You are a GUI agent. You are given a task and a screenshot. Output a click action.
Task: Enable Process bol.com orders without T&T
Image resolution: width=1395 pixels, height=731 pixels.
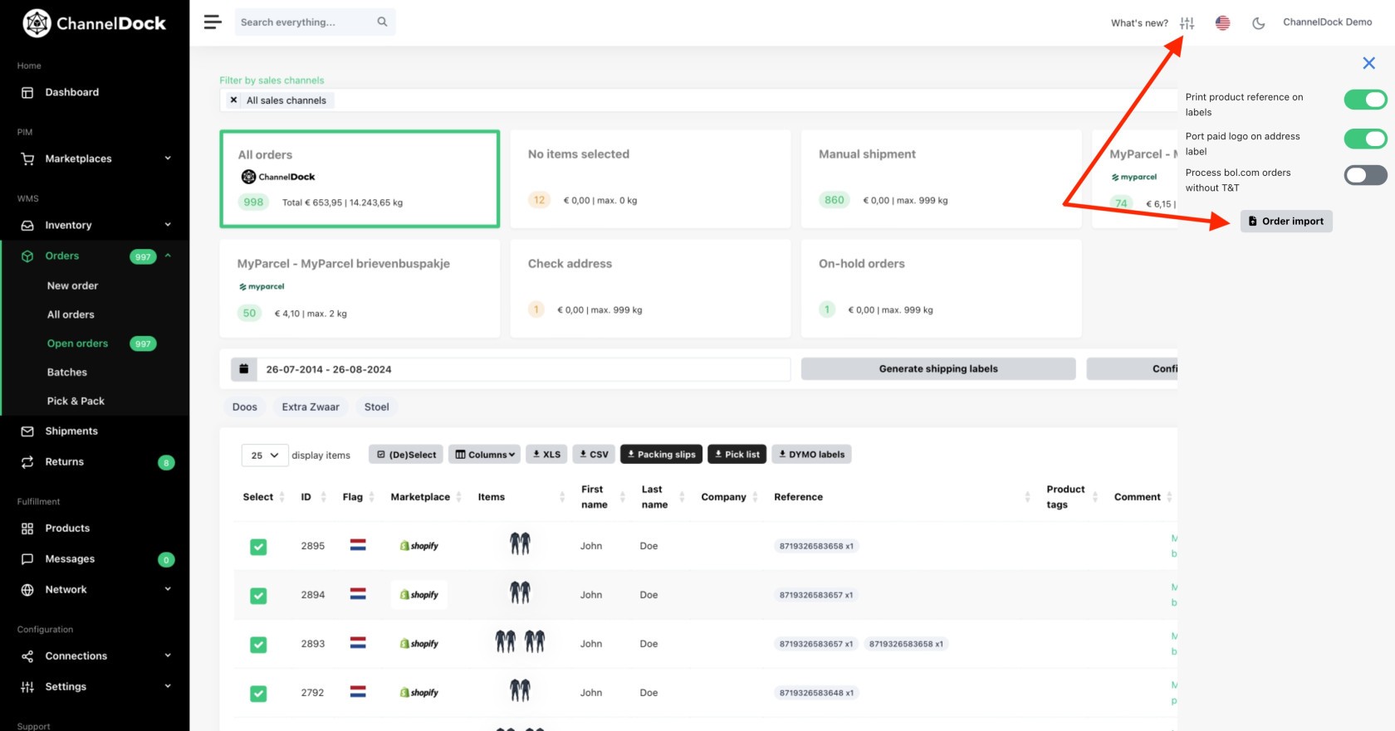1365,175
